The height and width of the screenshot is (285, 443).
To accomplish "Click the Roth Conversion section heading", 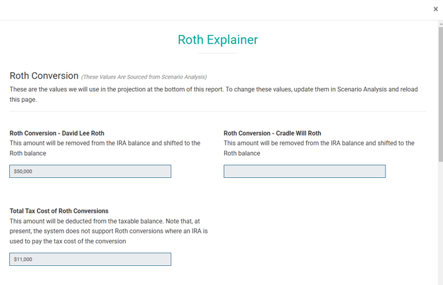I will coord(44,76).
